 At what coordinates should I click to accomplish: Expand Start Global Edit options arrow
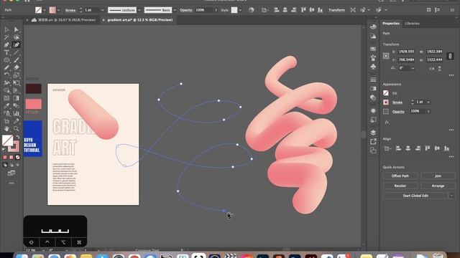(452, 196)
